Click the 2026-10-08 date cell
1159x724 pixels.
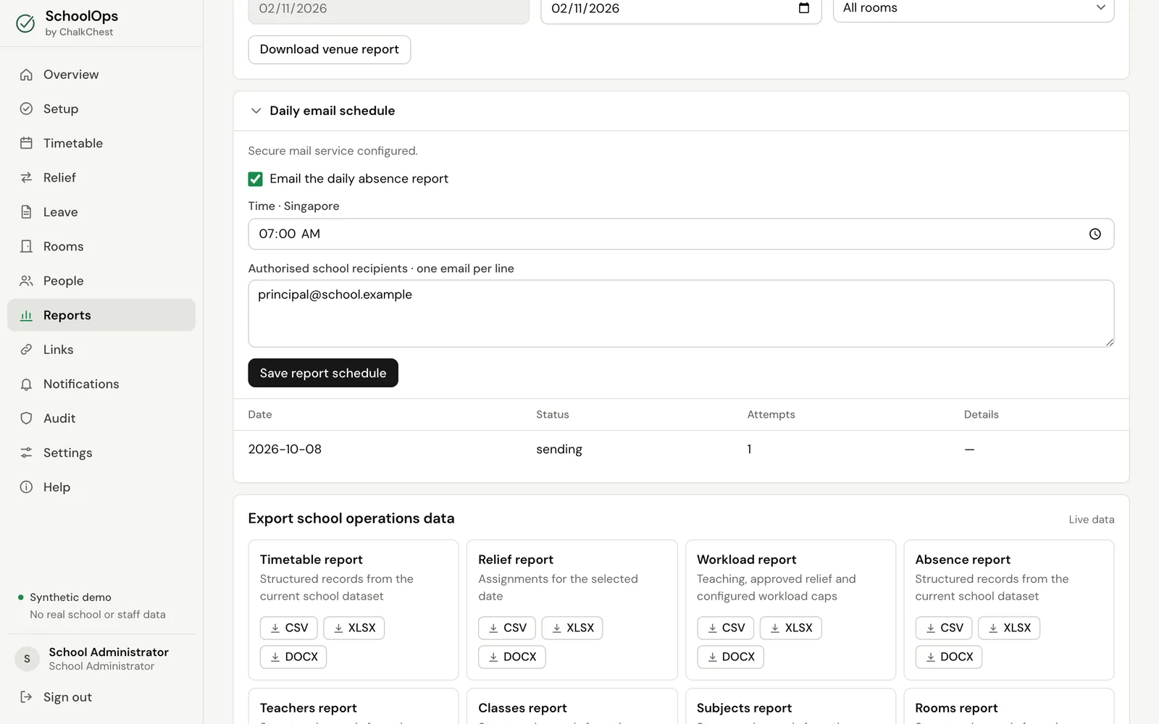[x=285, y=449]
